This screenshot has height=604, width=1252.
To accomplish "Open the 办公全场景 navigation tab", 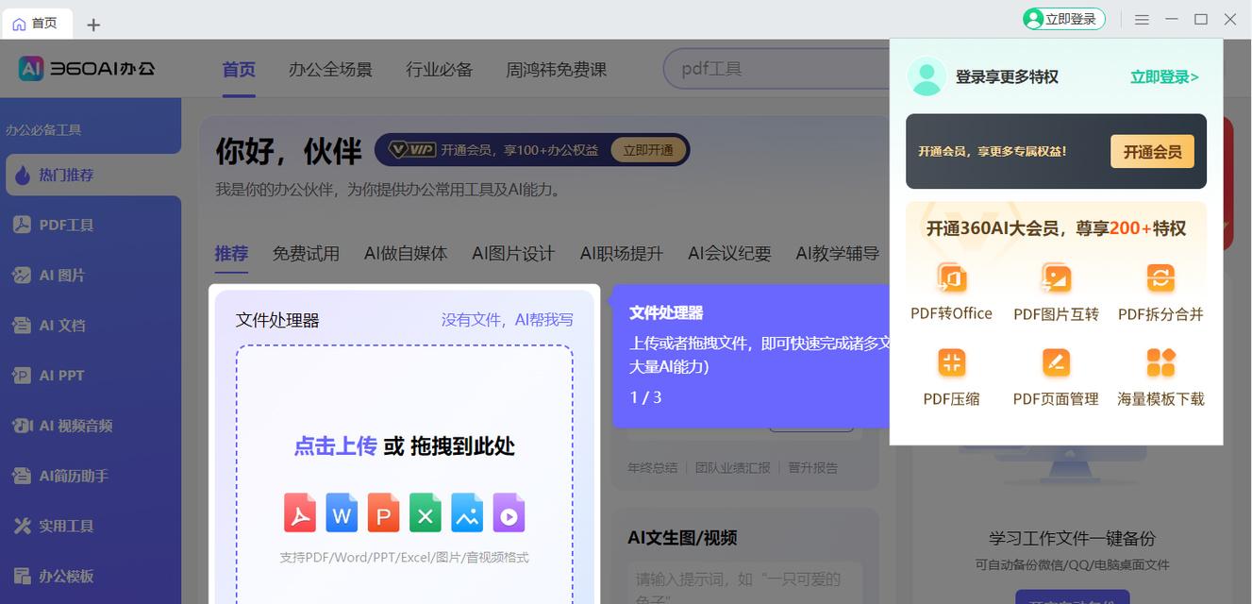I will click(330, 69).
